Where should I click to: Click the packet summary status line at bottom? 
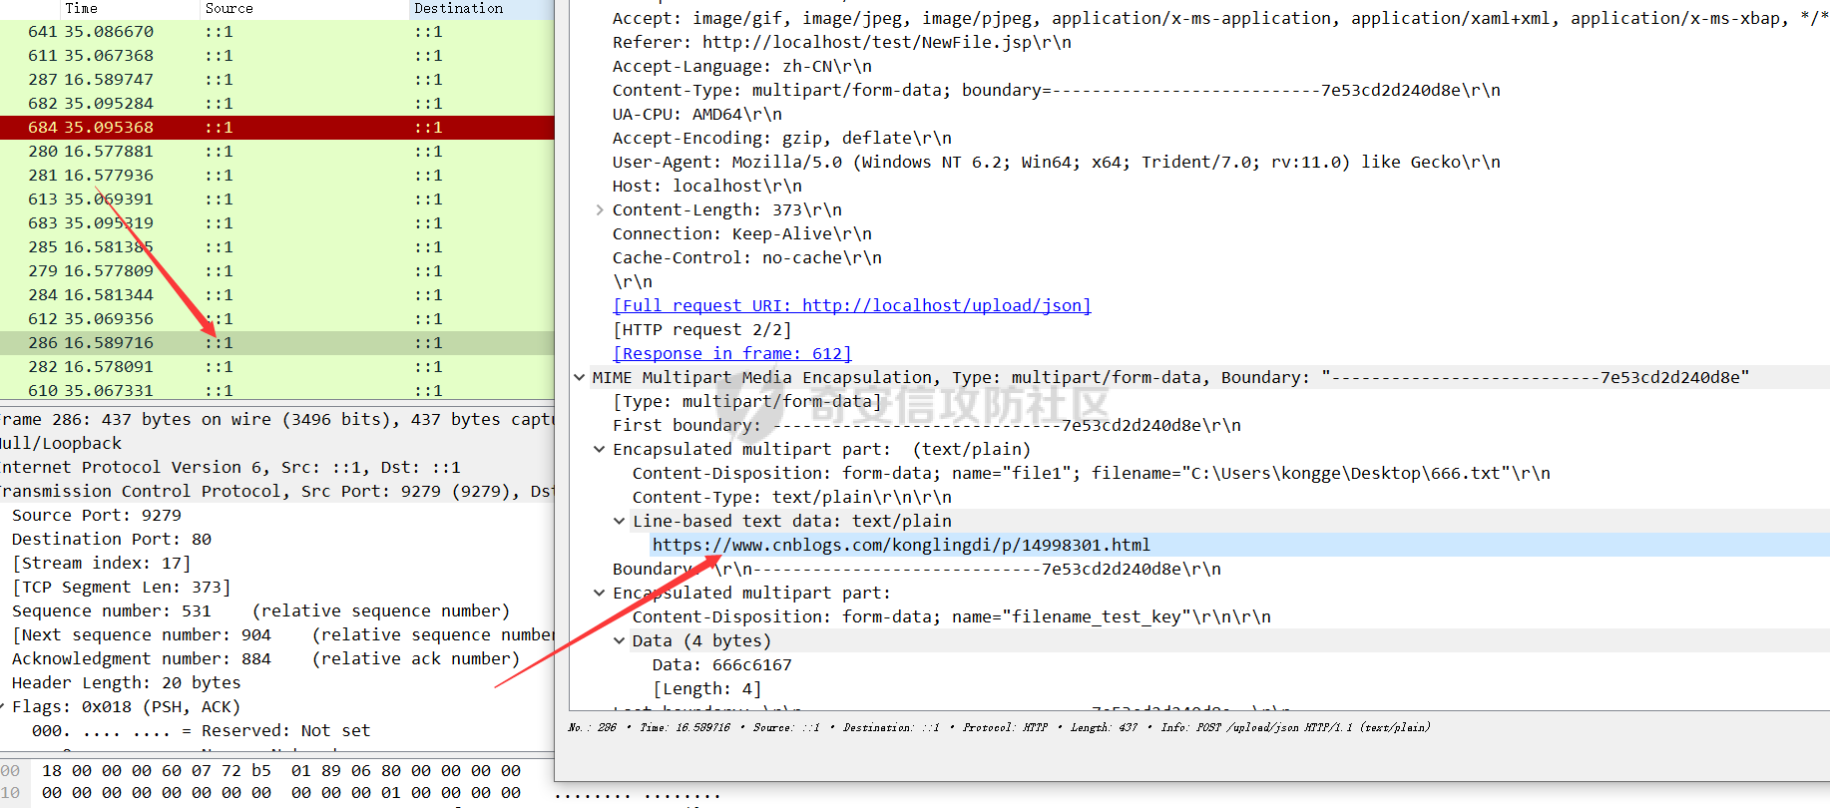click(999, 727)
